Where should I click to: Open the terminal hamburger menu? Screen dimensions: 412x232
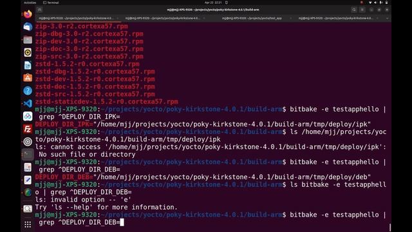362,10
